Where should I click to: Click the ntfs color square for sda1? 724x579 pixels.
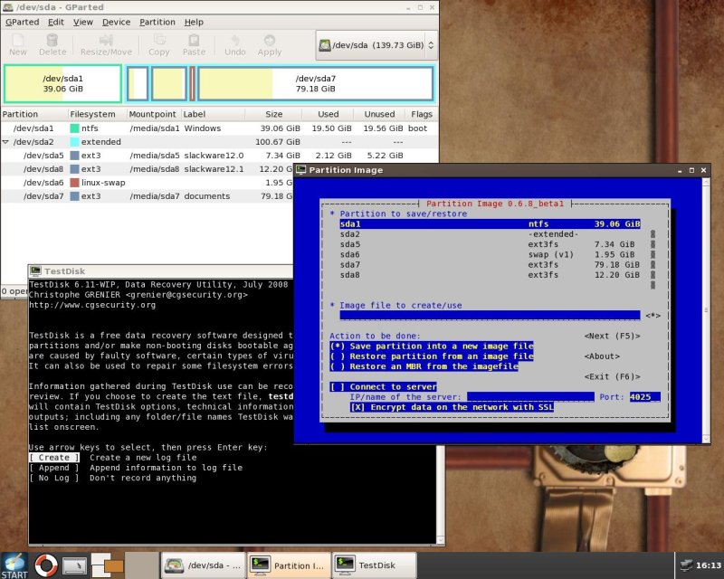pyautogui.click(x=74, y=128)
